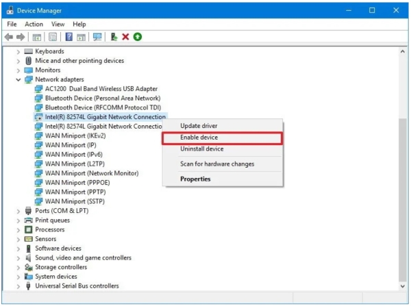Open the View menu
The height and width of the screenshot is (306, 411).
point(58,25)
